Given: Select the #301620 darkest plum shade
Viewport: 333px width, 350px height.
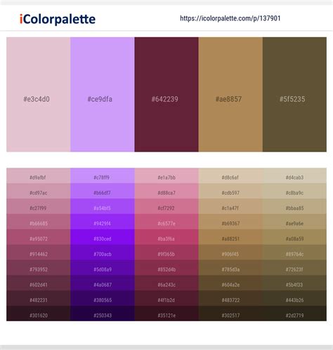Looking at the screenshot, I should tap(39, 314).
